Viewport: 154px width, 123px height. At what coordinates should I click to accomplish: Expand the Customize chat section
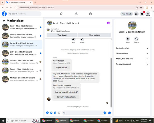click(132, 48)
